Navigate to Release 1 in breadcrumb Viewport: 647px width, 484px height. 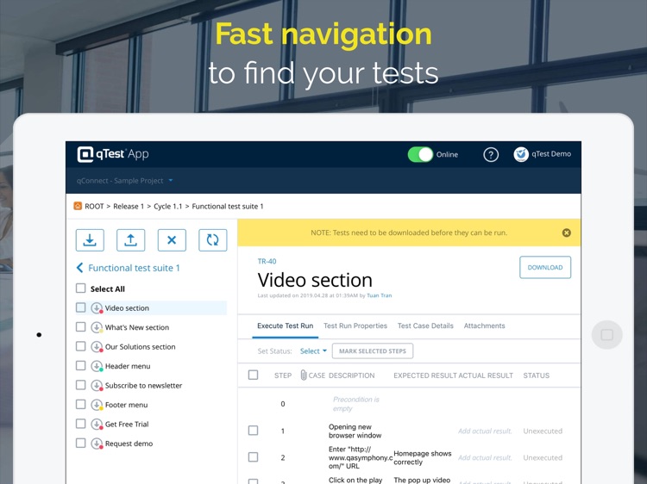[x=129, y=207]
